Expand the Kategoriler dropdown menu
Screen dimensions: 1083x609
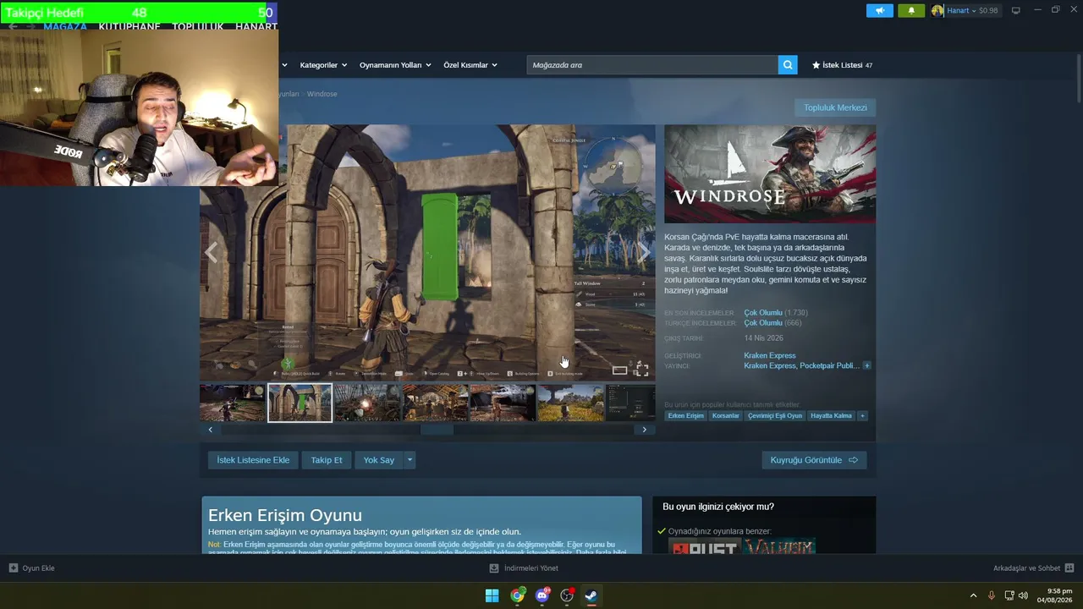(x=323, y=65)
